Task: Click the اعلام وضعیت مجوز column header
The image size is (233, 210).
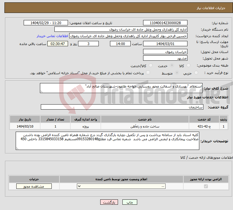Action: 121,179
